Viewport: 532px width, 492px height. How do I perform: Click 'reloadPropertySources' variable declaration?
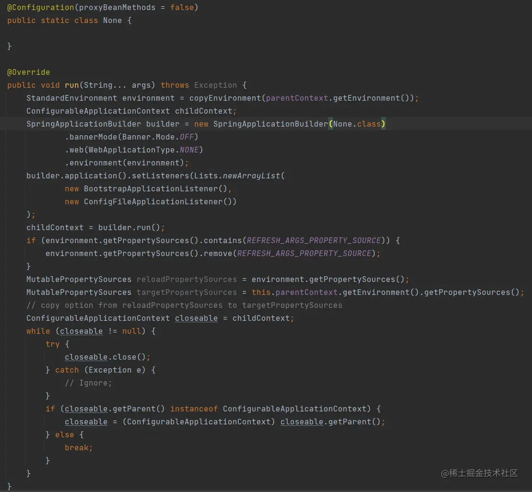[186, 280]
